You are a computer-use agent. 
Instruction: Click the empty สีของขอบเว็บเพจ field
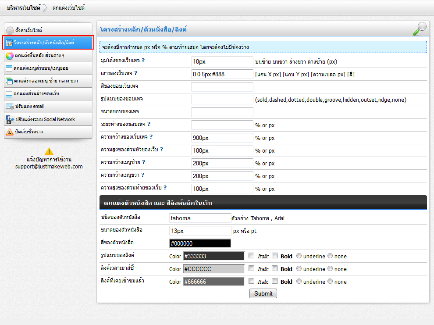coord(222,87)
